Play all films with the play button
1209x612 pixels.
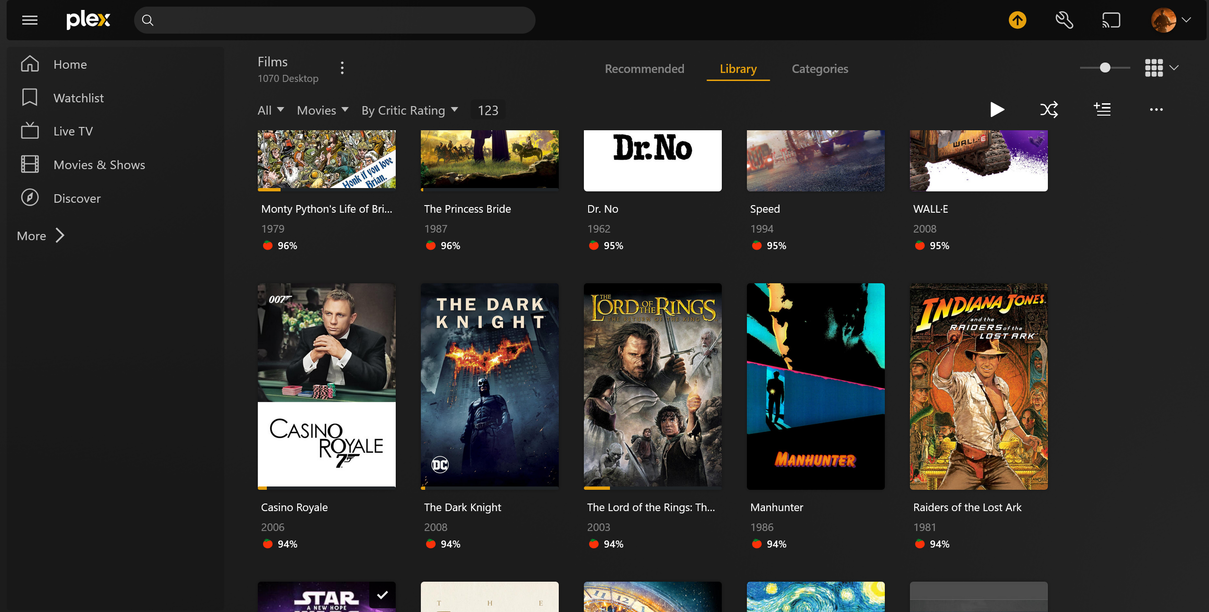coord(997,109)
